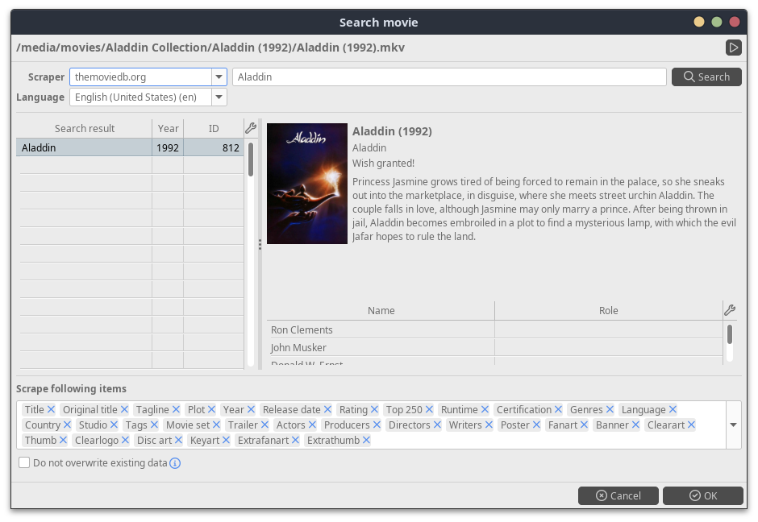Sort the cast list by Name header

[381, 311]
